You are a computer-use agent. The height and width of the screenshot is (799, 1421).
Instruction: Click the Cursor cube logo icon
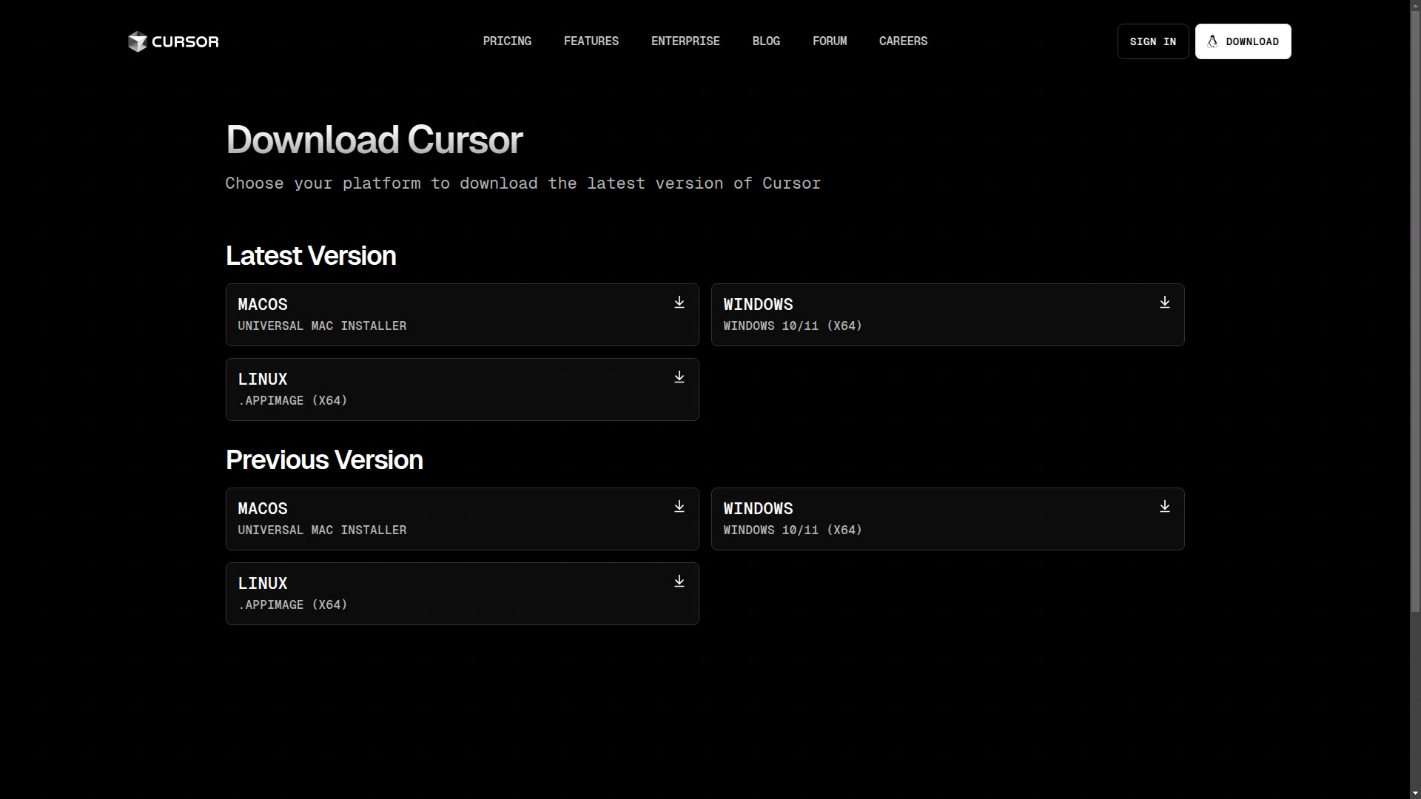tap(137, 41)
